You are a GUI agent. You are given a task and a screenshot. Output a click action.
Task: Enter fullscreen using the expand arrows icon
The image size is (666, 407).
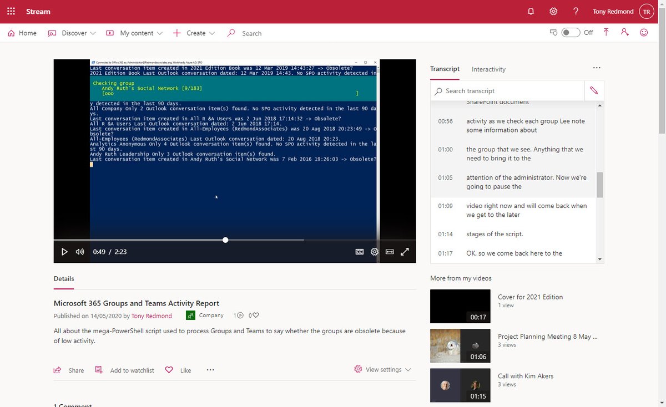pyautogui.click(x=405, y=251)
